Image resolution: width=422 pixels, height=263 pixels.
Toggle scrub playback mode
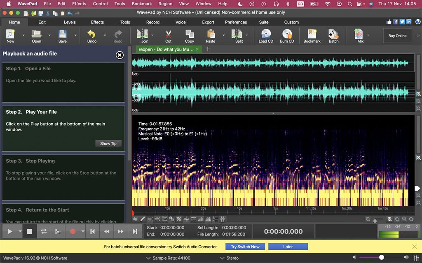click(x=58, y=231)
